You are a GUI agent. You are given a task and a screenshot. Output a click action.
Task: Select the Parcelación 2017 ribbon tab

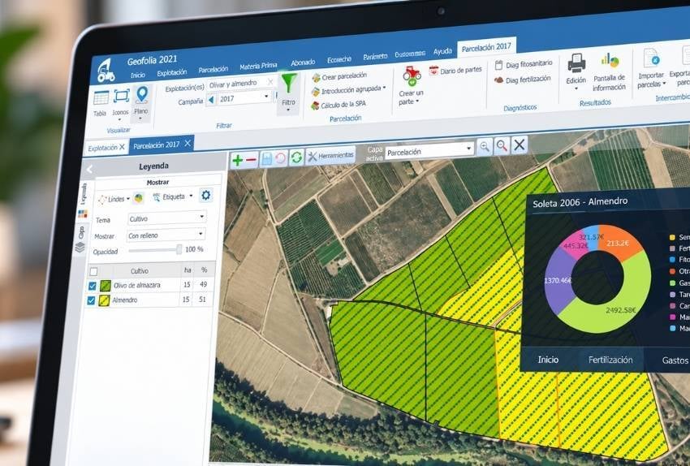click(x=486, y=47)
